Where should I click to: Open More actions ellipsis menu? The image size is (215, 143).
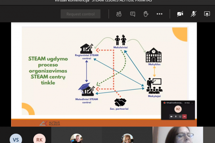(159, 14)
